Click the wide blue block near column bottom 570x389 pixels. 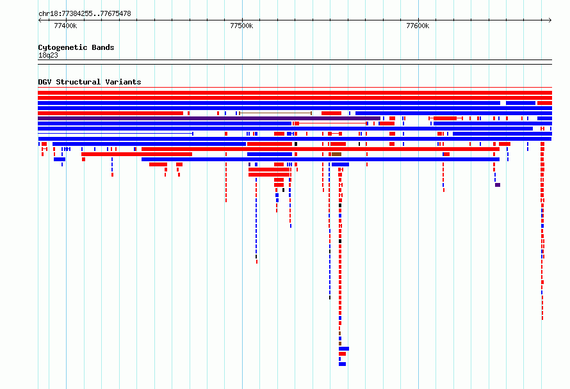coord(344,349)
